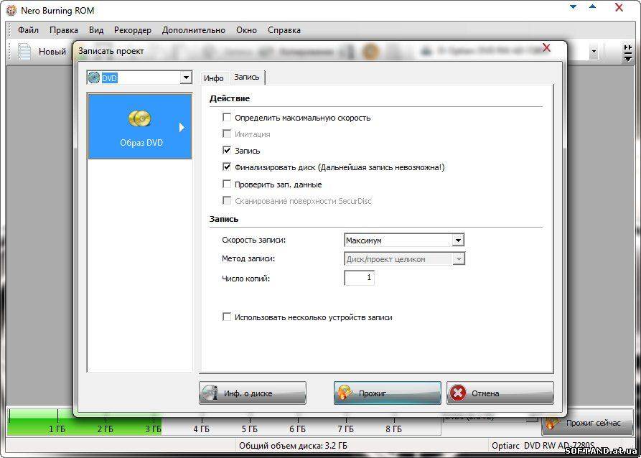Click the Nero Burning ROM window title
The image size is (641, 458).
57,11
